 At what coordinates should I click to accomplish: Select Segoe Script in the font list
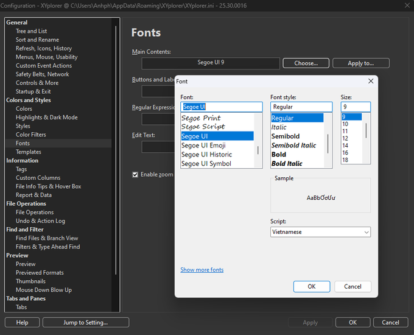click(x=203, y=127)
